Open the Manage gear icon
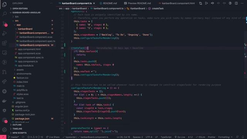The image size is (247, 139). point(4,130)
